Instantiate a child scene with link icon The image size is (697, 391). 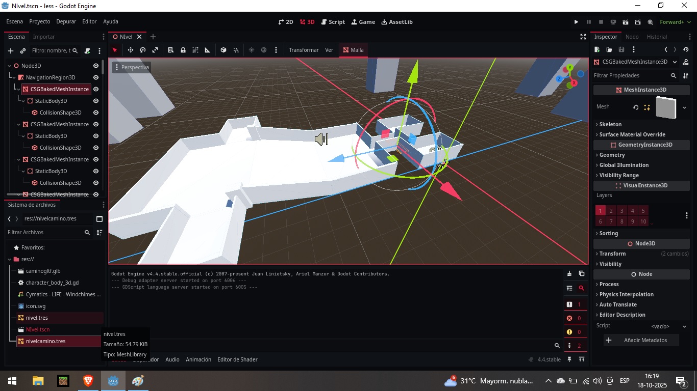[23, 51]
